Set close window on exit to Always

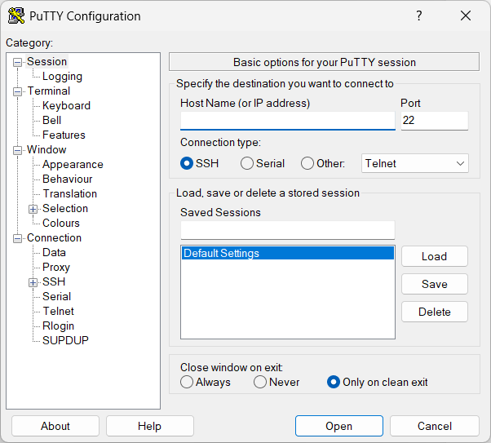coord(187,382)
